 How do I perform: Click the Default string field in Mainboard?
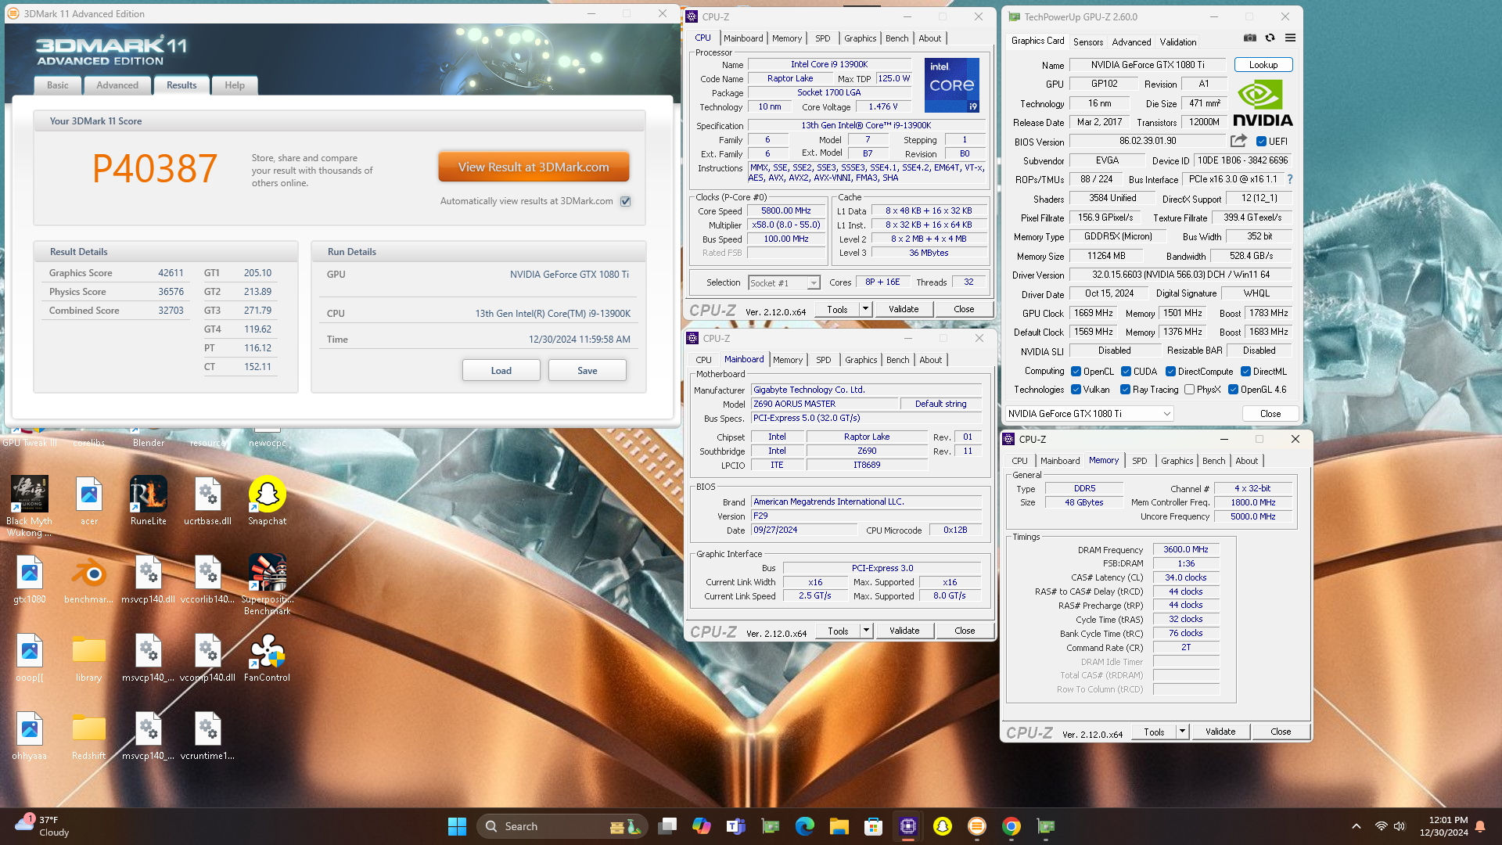pos(941,404)
